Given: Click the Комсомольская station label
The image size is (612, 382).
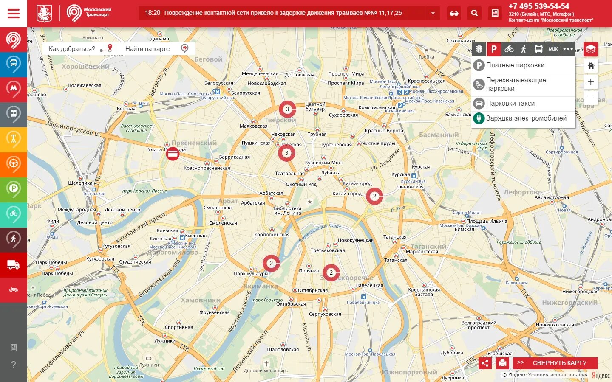Looking at the screenshot, I should tap(377, 107).
